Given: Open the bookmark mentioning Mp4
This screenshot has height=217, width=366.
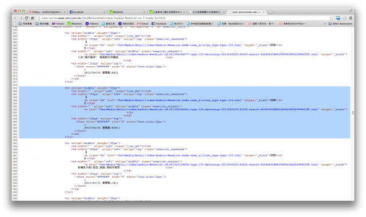Looking at the screenshot, I should [x=230, y=23].
